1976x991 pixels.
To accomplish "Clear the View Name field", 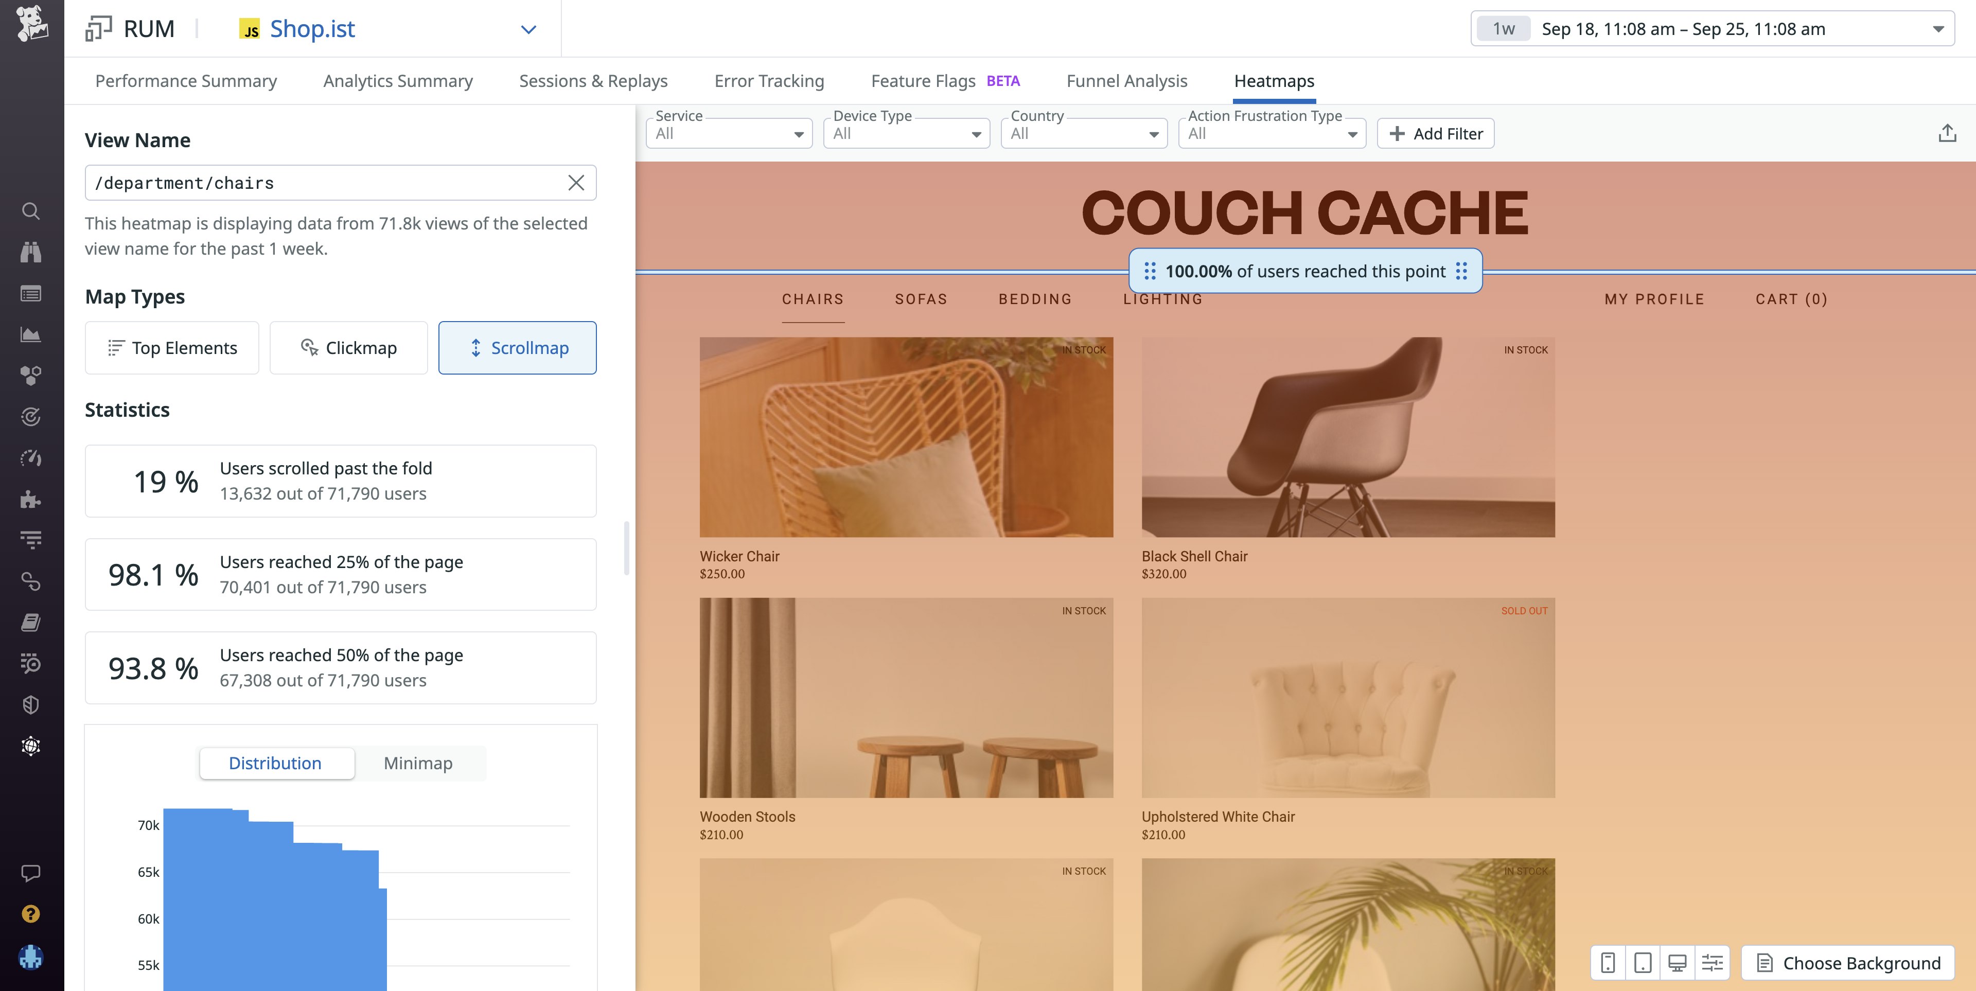I will click(576, 183).
